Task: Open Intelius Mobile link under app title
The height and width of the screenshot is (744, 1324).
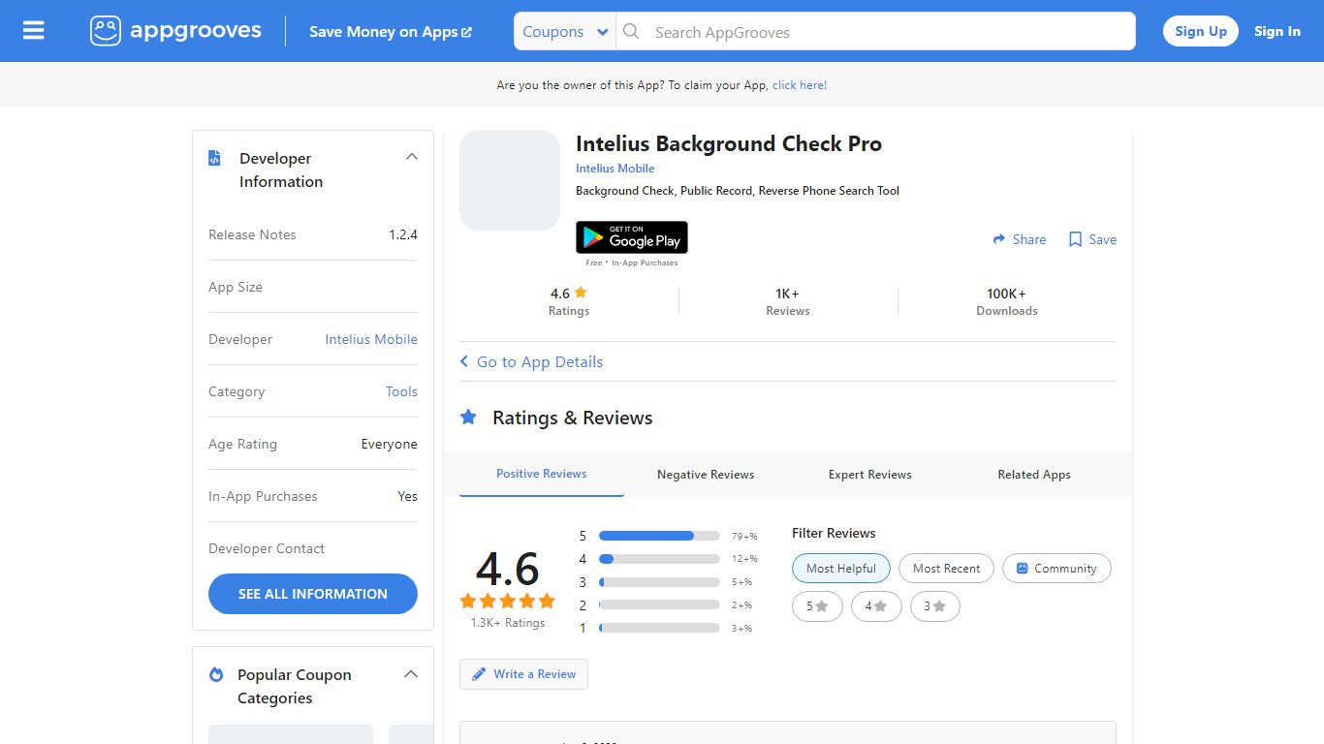Action: coord(615,168)
